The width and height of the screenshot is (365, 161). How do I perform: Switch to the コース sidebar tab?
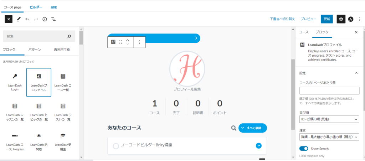(x=304, y=32)
